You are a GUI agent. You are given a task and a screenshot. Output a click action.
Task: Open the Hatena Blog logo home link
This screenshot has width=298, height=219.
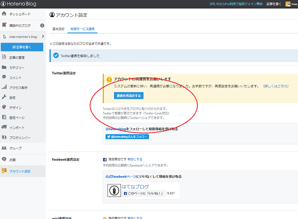coord(18,4)
